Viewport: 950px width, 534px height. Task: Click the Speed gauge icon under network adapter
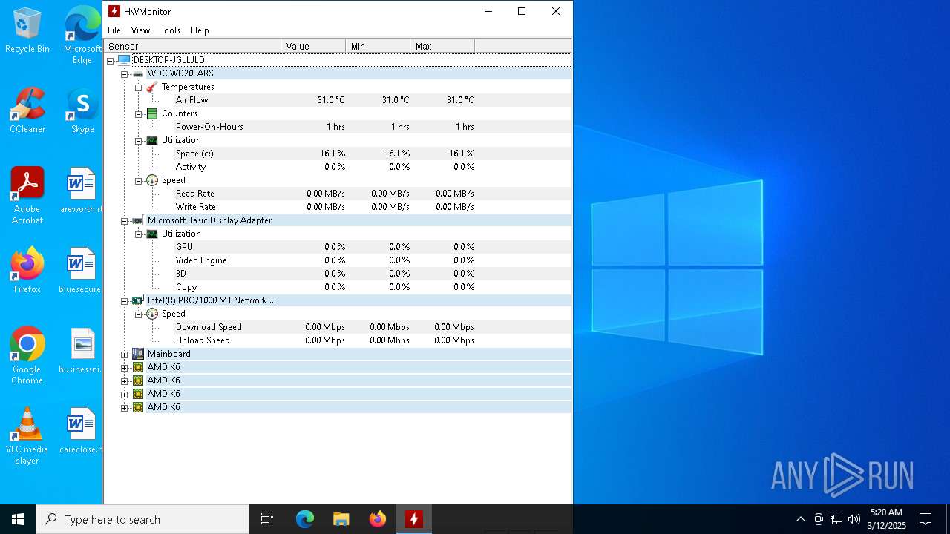(152, 314)
